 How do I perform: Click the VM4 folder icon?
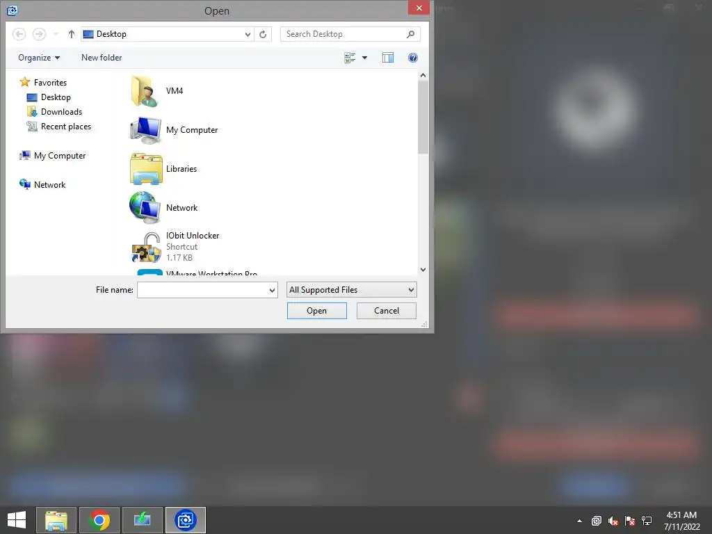pyautogui.click(x=145, y=91)
